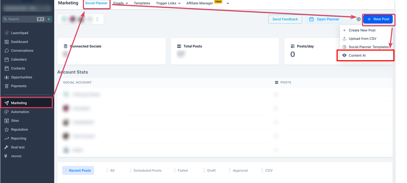The image size is (407, 183).
Task: Click the Posts/day card icon
Action: (293, 46)
